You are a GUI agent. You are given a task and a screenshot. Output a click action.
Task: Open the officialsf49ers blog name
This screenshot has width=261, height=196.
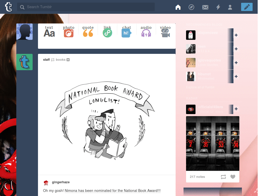point(211,107)
